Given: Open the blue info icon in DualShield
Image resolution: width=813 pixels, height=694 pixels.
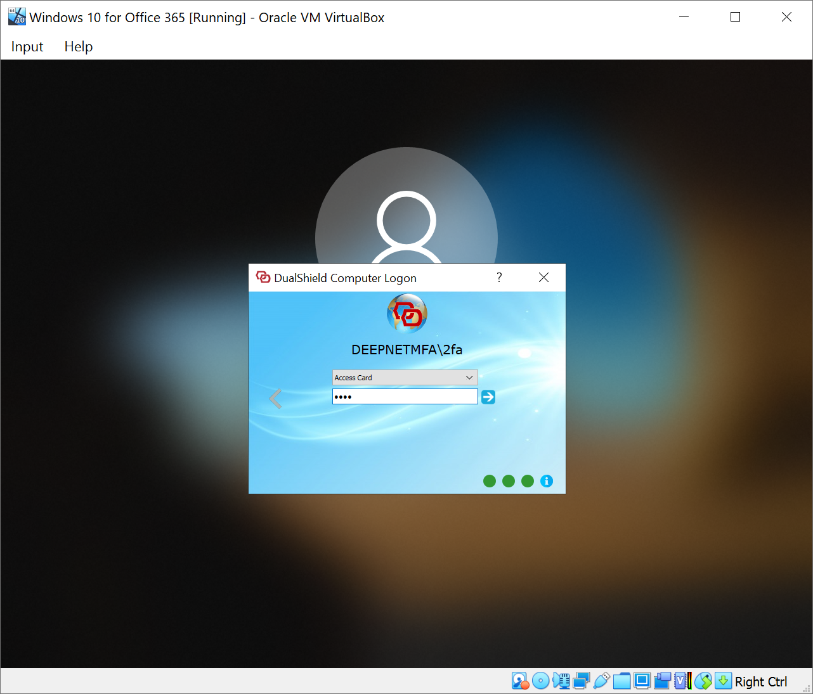Looking at the screenshot, I should (x=547, y=481).
